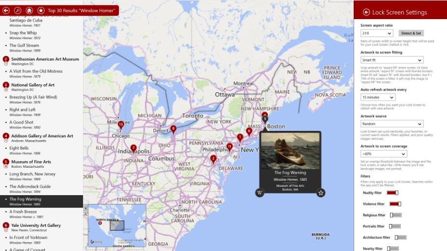
Task: Click The Fog Warning title in popup
Action: (290, 173)
